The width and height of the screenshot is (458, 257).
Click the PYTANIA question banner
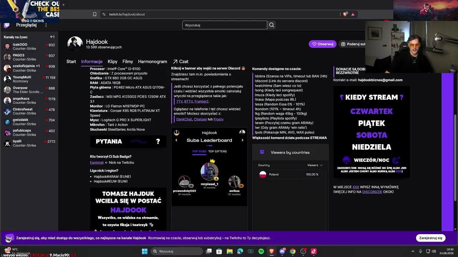[128, 142]
